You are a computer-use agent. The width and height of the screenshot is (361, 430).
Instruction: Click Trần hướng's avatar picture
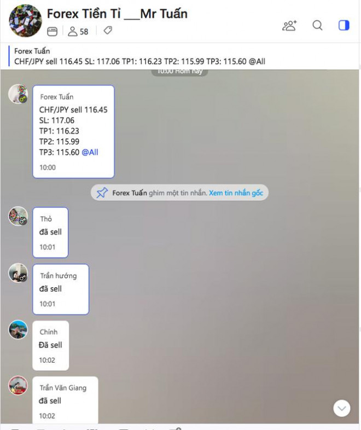click(18, 273)
